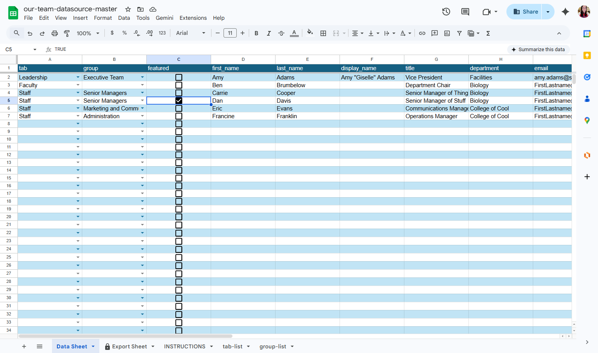Image resolution: width=598 pixels, height=353 pixels.
Task: Check the featured box for Ben Brumbelow
Action: click(179, 85)
